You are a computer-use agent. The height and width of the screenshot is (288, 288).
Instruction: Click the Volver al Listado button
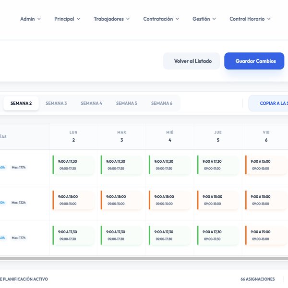pyautogui.click(x=192, y=61)
